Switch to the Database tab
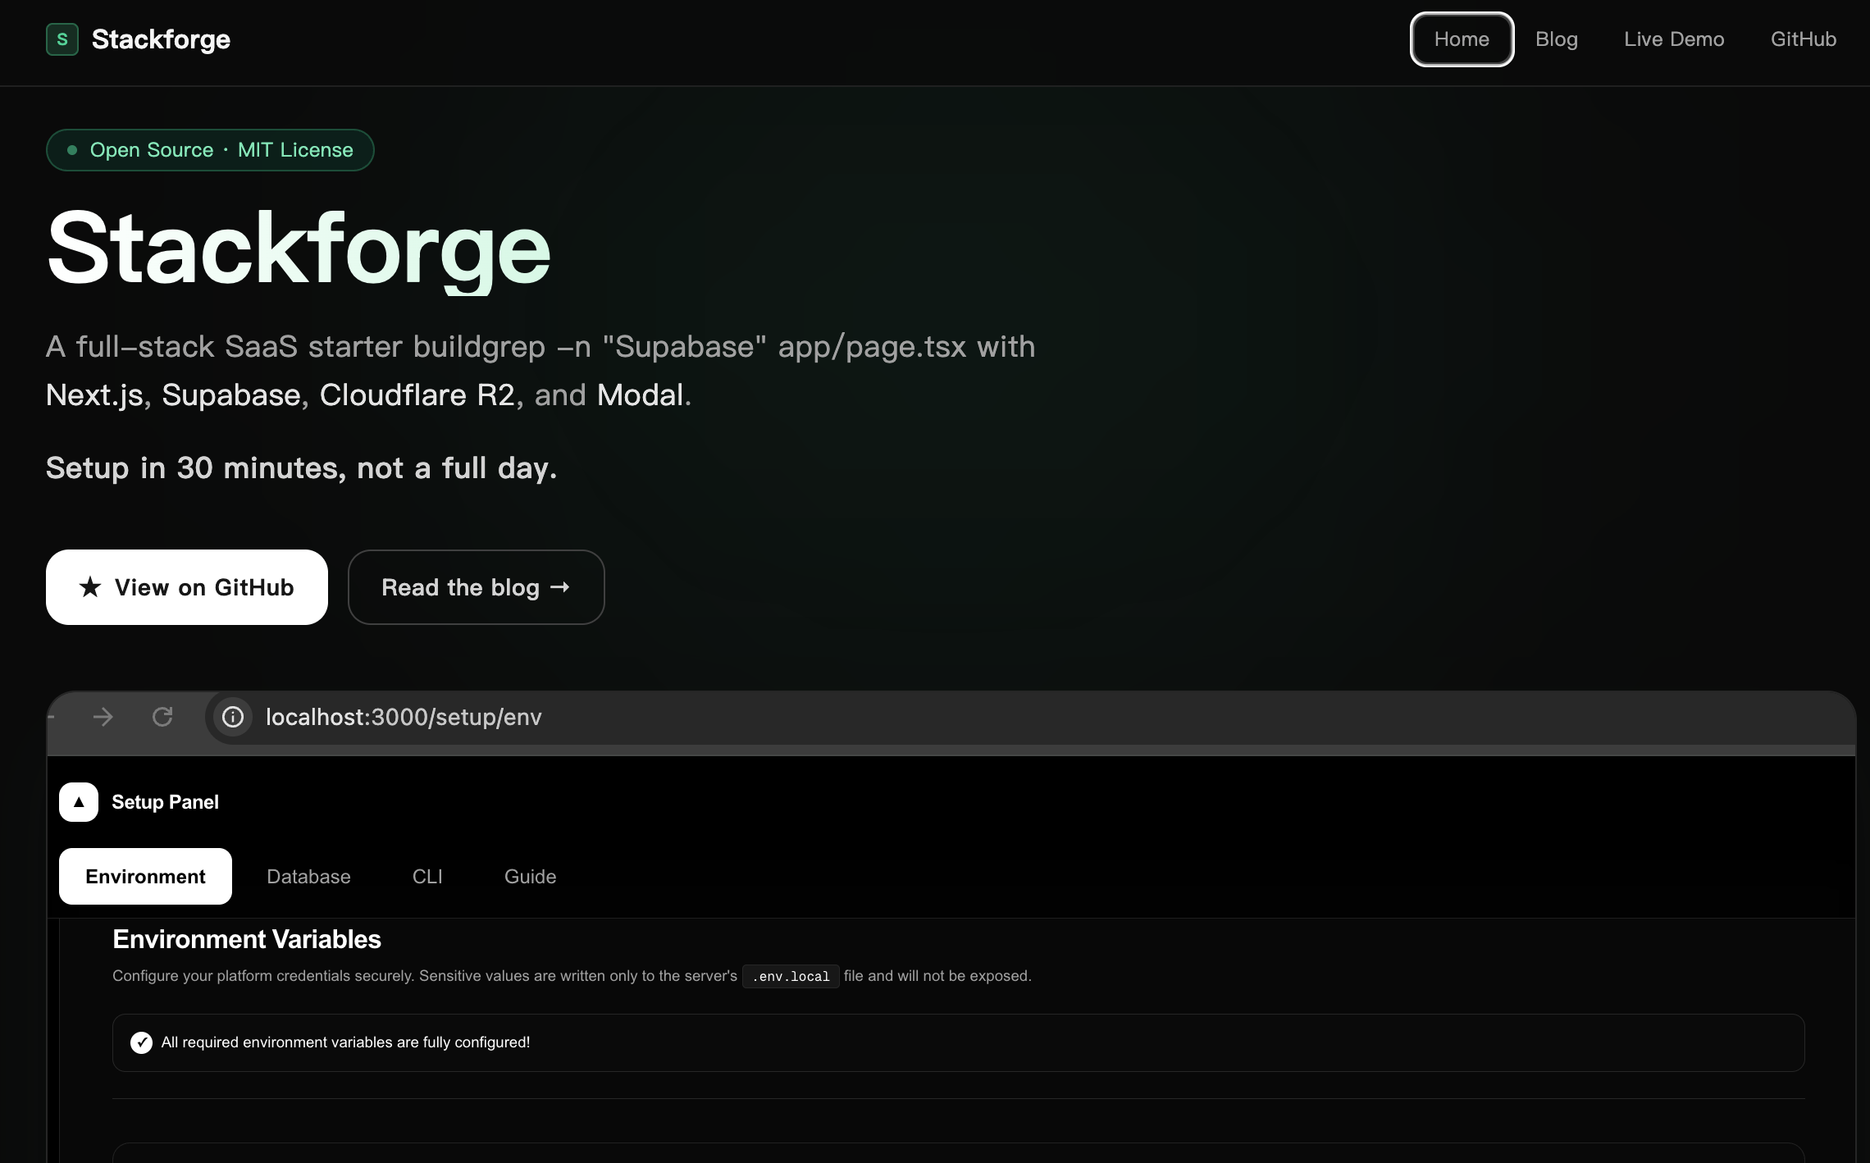The height and width of the screenshot is (1163, 1870). (308, 876)
